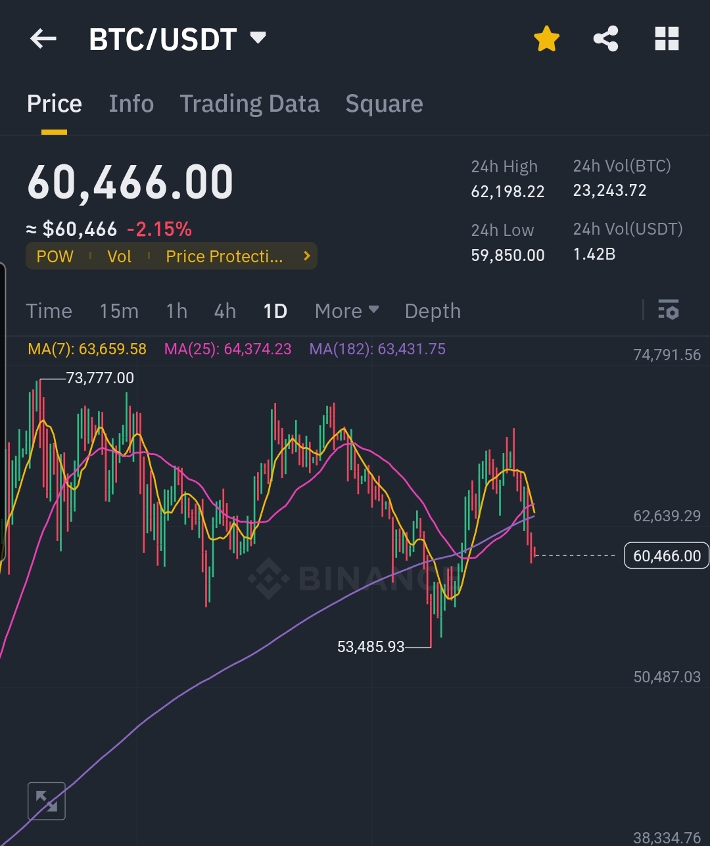This screenshot has width=710, height=846.
Task: Expand chart to fullscreen icon
Action: (x=47, y=801)
